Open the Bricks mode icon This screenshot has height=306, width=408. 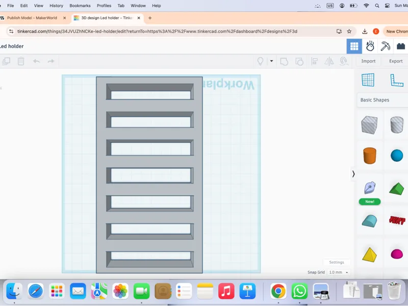pyautogui.click(x=401, y=46)
